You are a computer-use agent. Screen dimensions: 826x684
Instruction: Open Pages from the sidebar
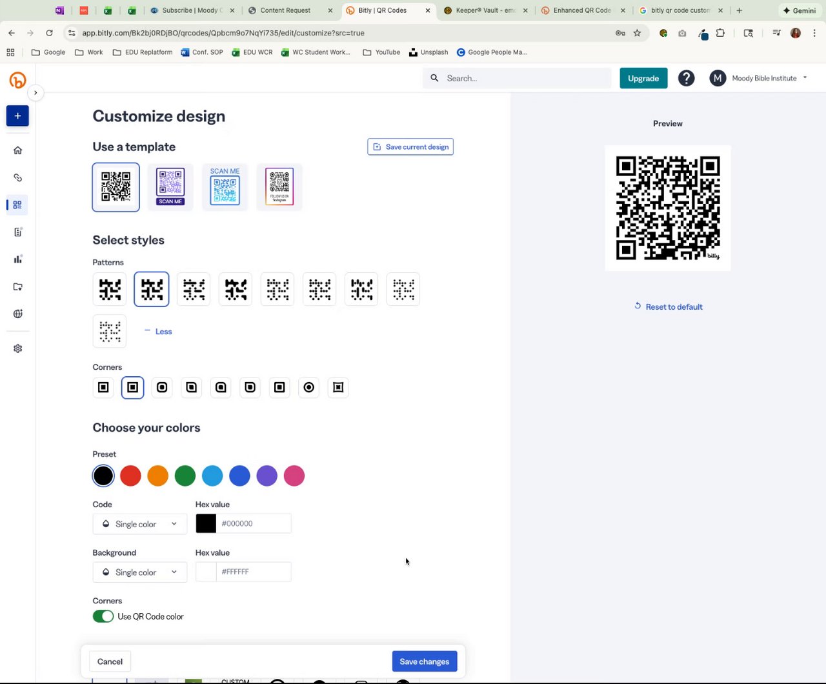point(17,232)
